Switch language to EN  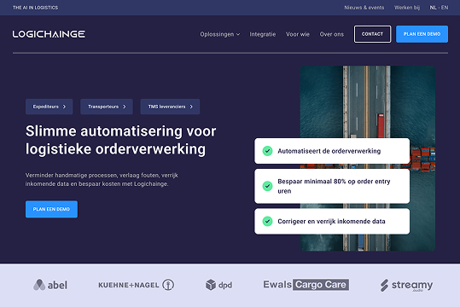point(445,8)
